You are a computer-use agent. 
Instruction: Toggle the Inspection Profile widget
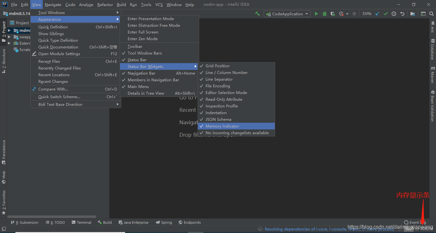(236, 106)
